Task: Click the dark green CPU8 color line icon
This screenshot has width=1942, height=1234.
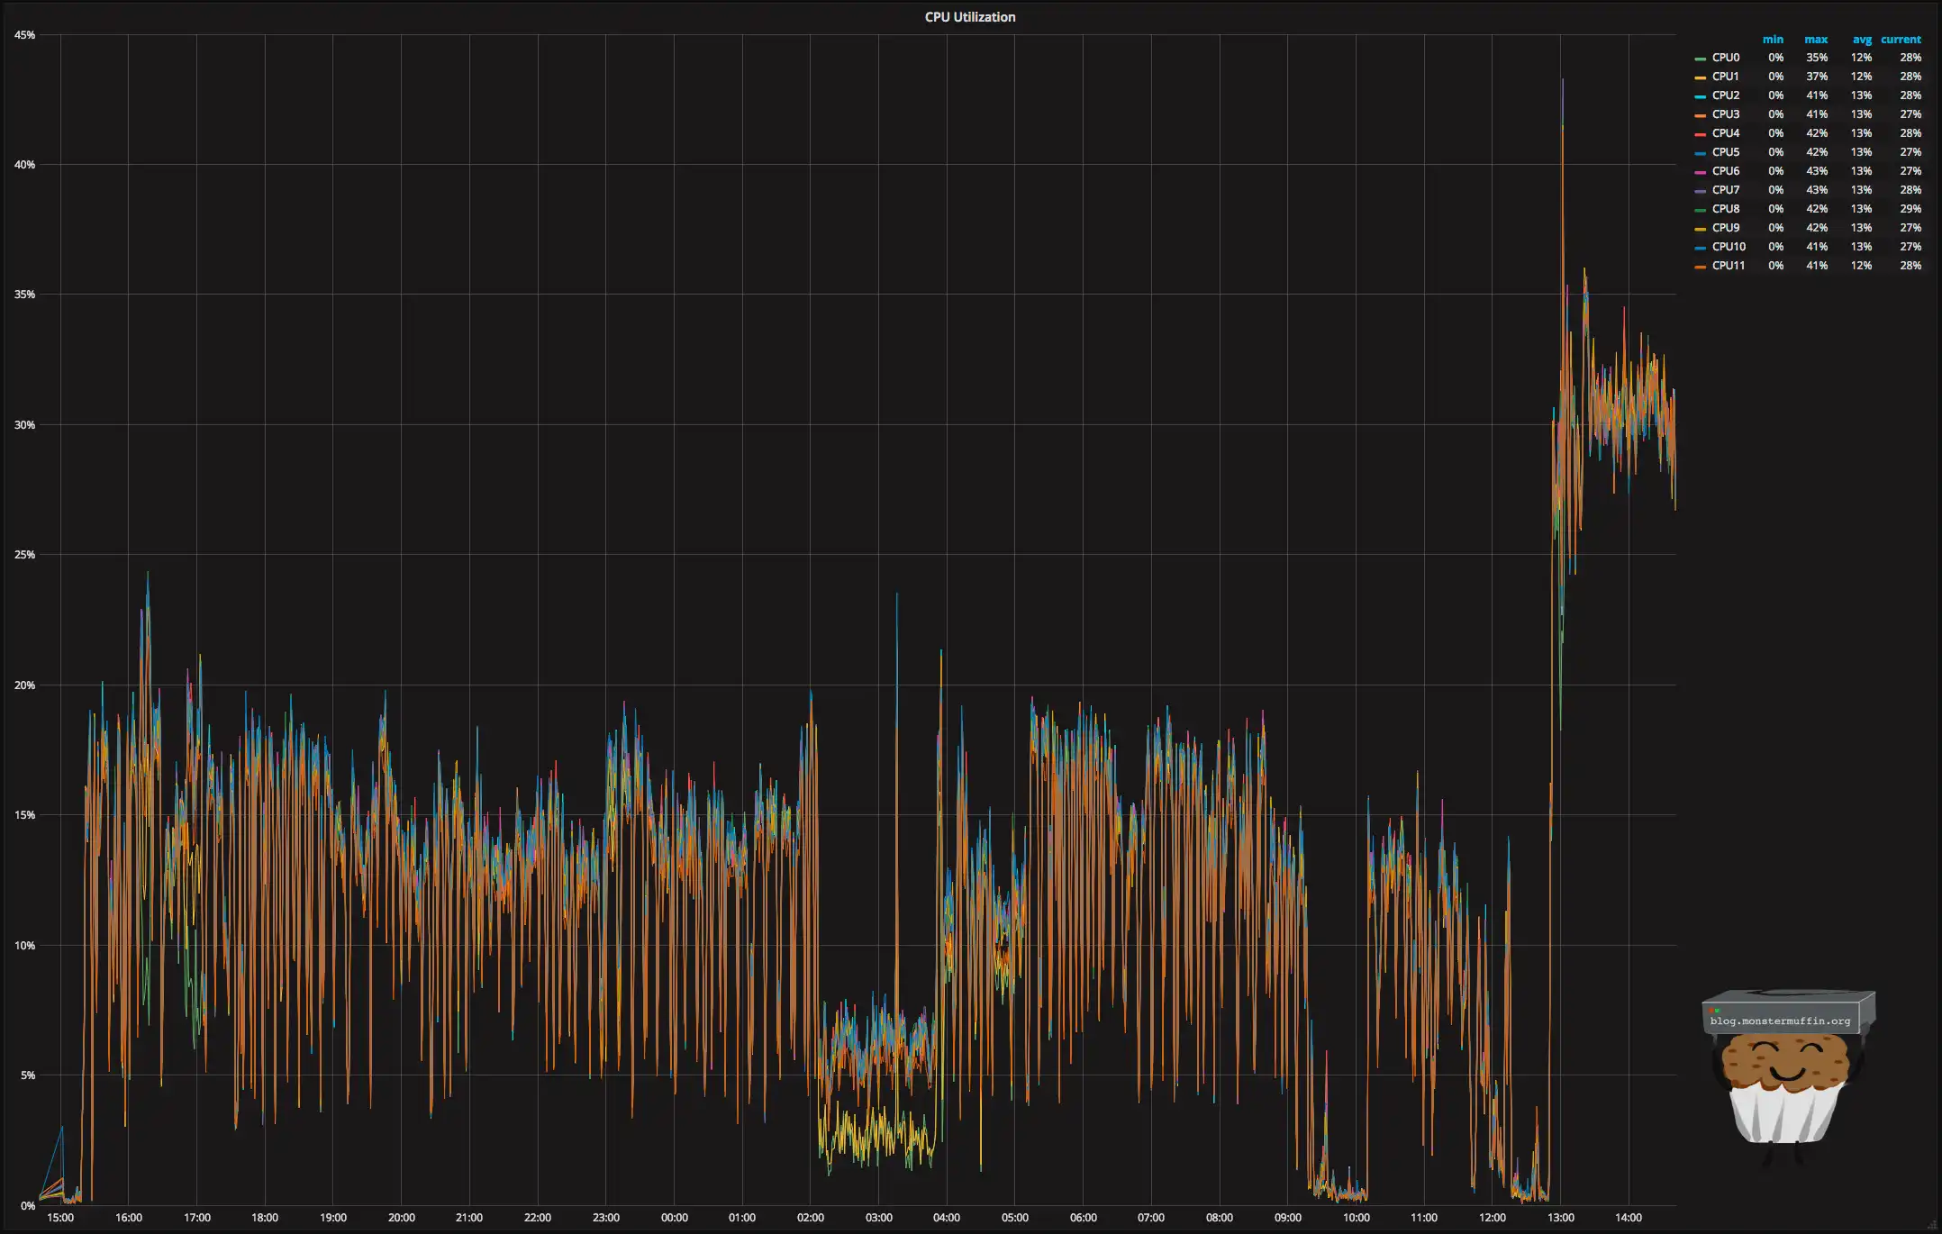Action: pyautogui.click(x=1700, y=210)
